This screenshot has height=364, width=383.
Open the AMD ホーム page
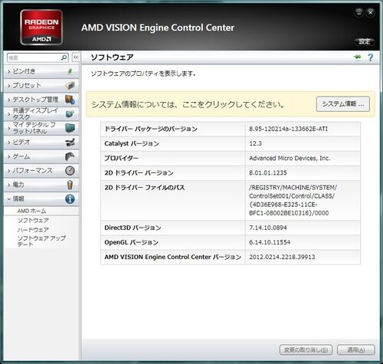point(31,211)
